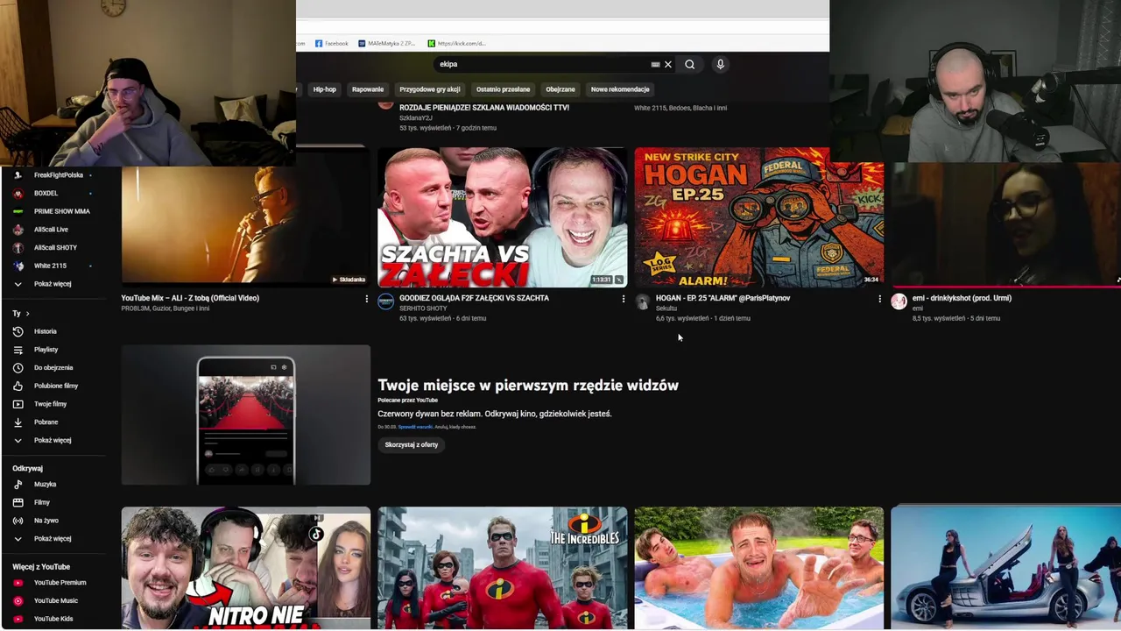This screenshot has width=1121, height=631.
Task: Open the video title GOODIEZ OGLĄDA F2F ZAŁECKI VS SZACHTA
Action: [x=474, y=298]
